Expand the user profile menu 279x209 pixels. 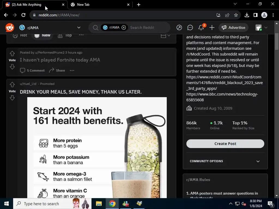261,27
